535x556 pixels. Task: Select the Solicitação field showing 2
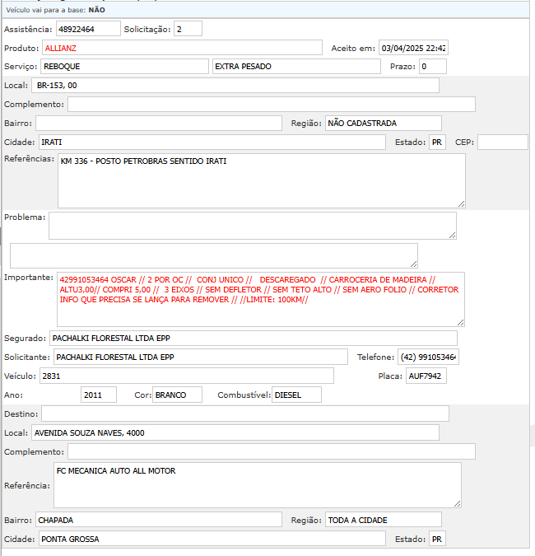[188, 29]
